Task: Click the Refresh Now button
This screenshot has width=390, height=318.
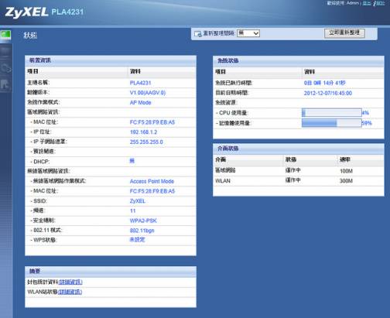Action: [344, 33]
